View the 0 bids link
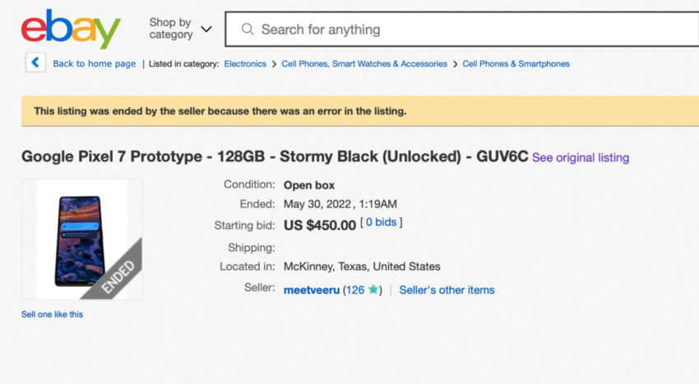 [x=381, y=223]
